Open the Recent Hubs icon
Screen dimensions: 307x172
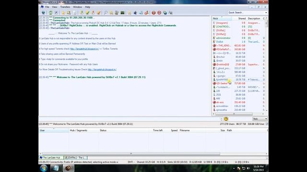75,13
